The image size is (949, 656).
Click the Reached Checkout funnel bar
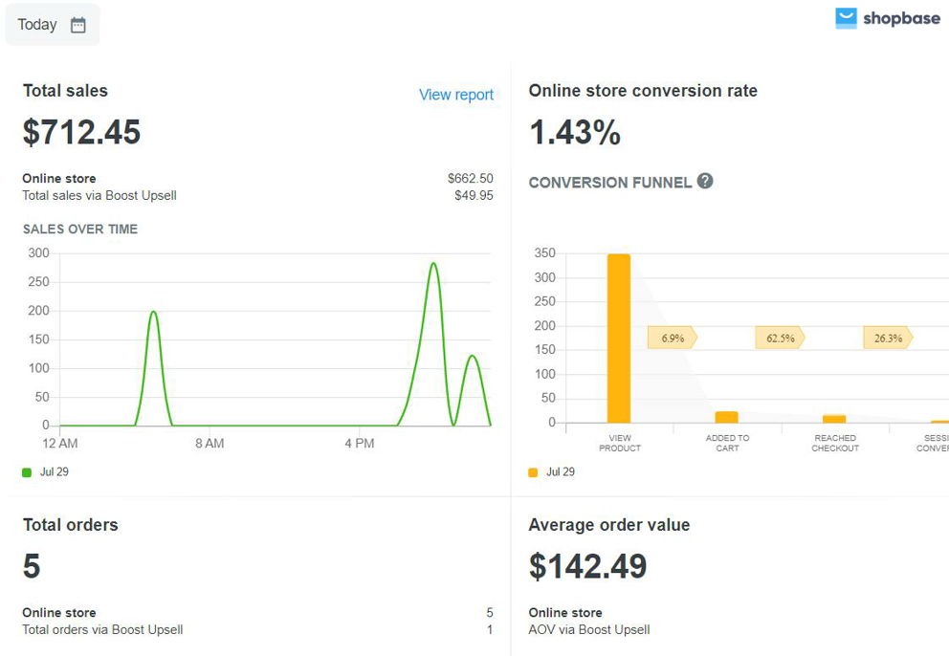pos(834,419)
